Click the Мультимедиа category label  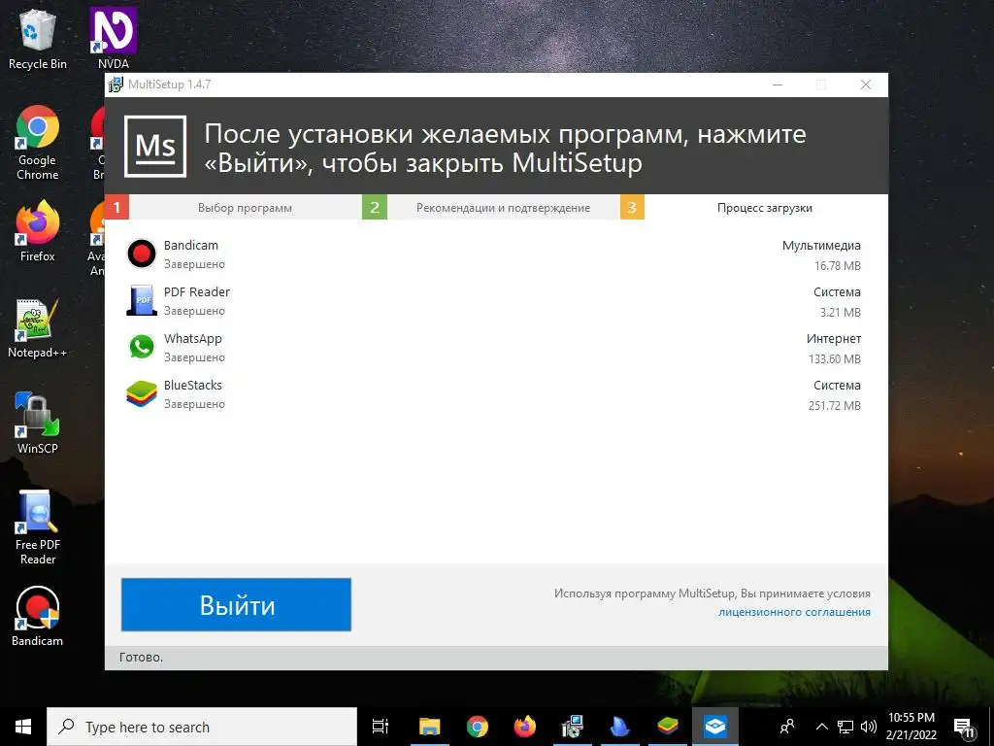click(x=821, y=246)
